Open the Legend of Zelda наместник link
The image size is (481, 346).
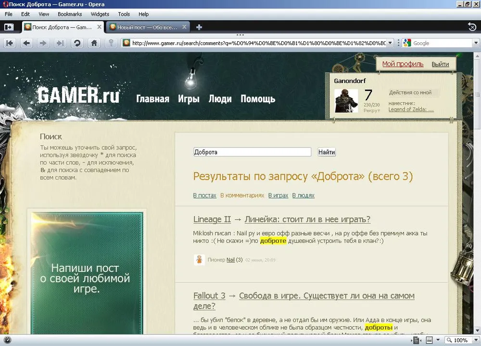tap(411, 109)
